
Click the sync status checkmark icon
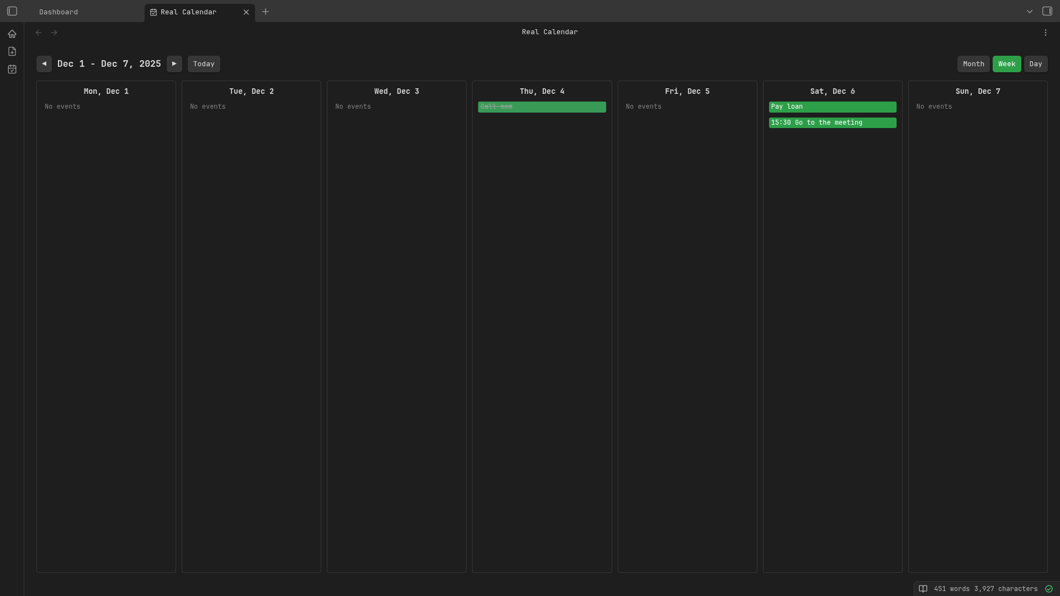tap(1048, 589)
